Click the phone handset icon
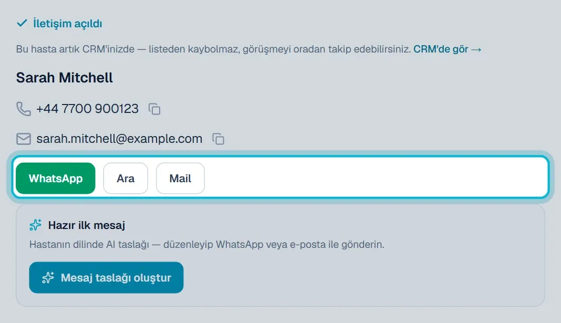 point(24,109)
